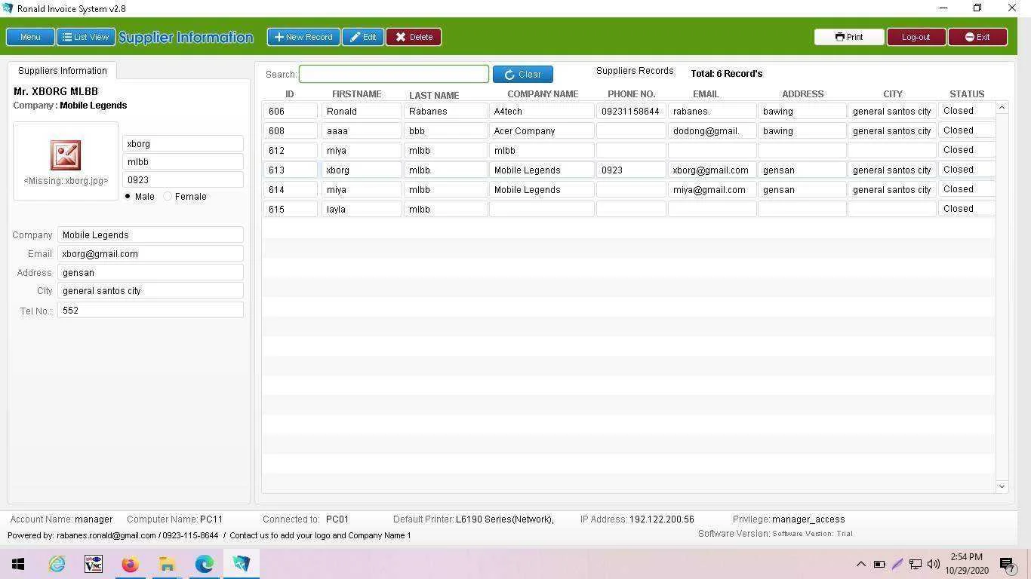Click Ronald Invoice System taskbar icon
The image size is (1031, 579).
pos(241,564)
